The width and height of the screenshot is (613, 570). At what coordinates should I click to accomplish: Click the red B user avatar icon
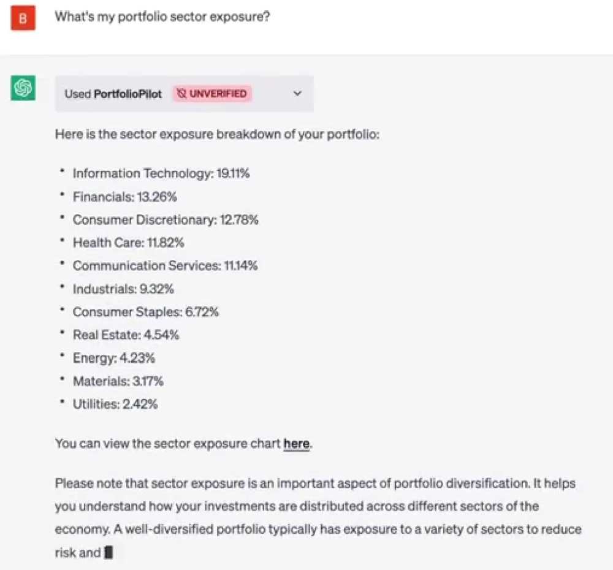pyautogui.click(x=22, y=18)
